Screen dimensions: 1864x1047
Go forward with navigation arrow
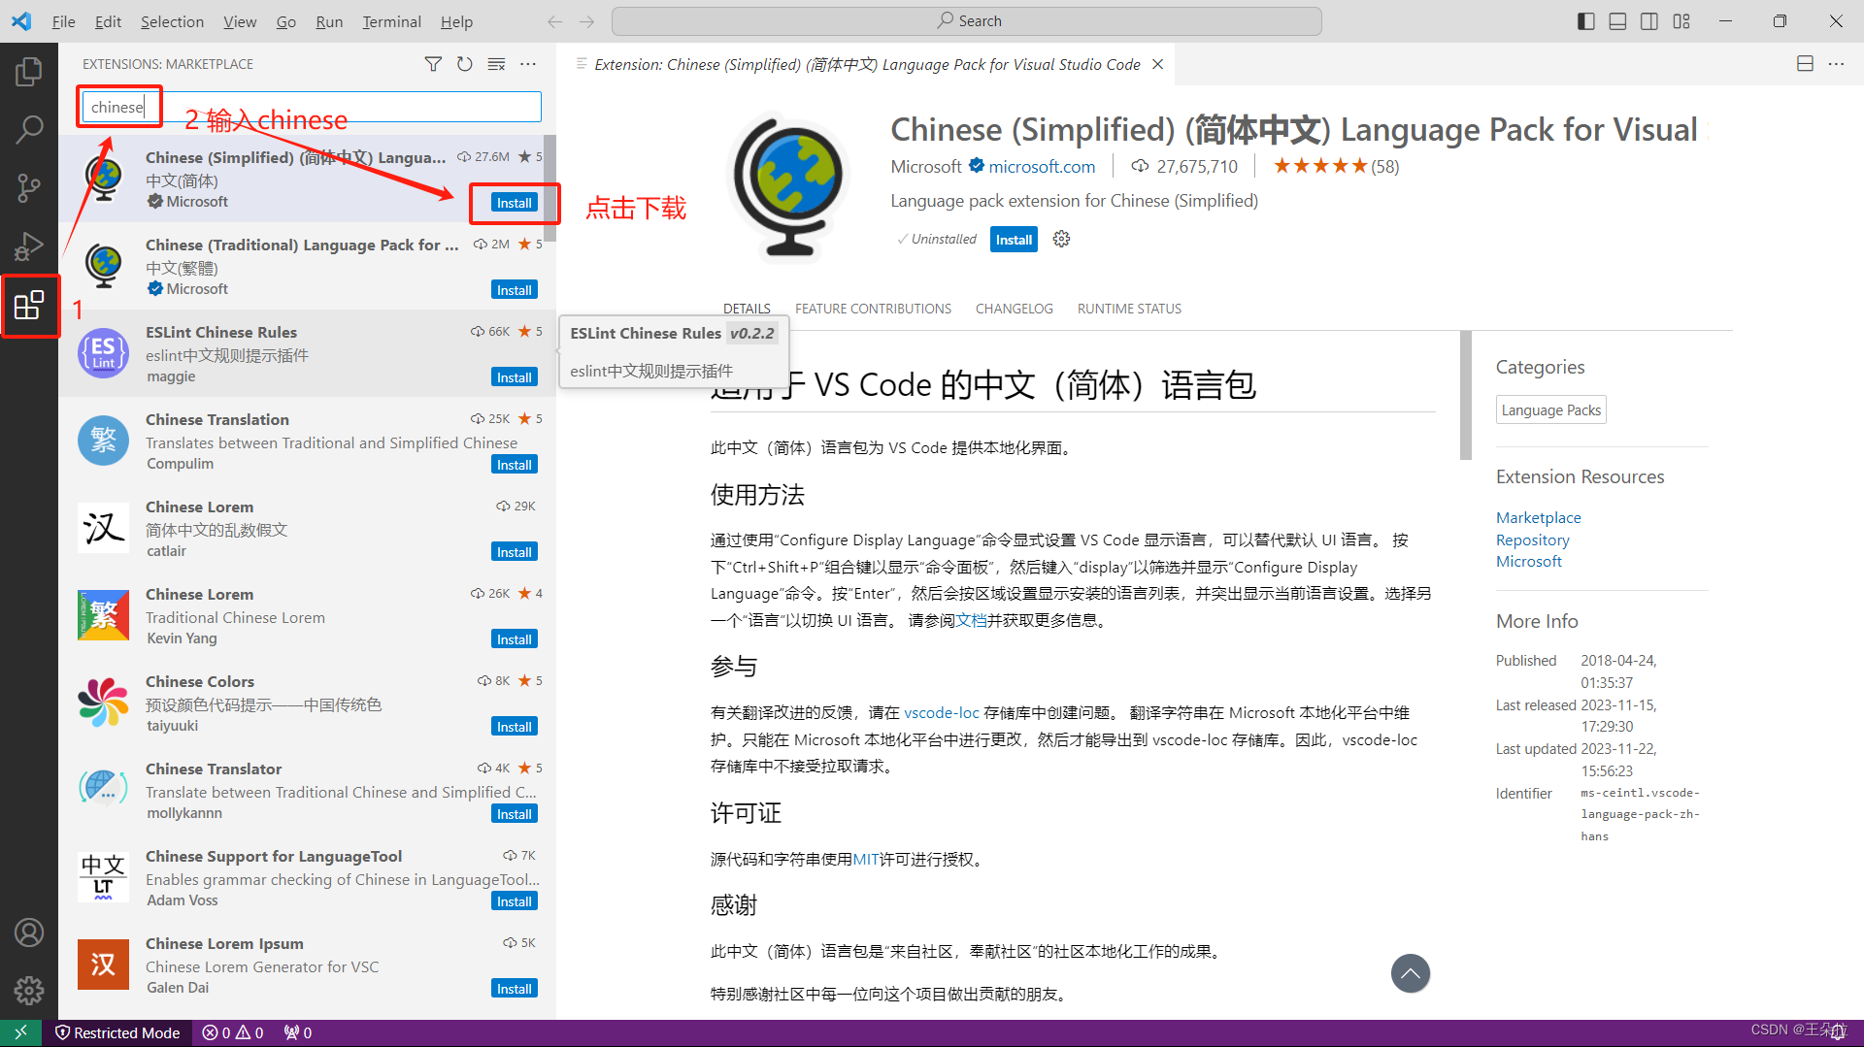click(586, 21)
